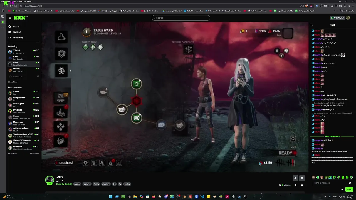Click the Spend Bloodpoints auto-purchase icon
356x200 pixels.
[x=189, y=49]
